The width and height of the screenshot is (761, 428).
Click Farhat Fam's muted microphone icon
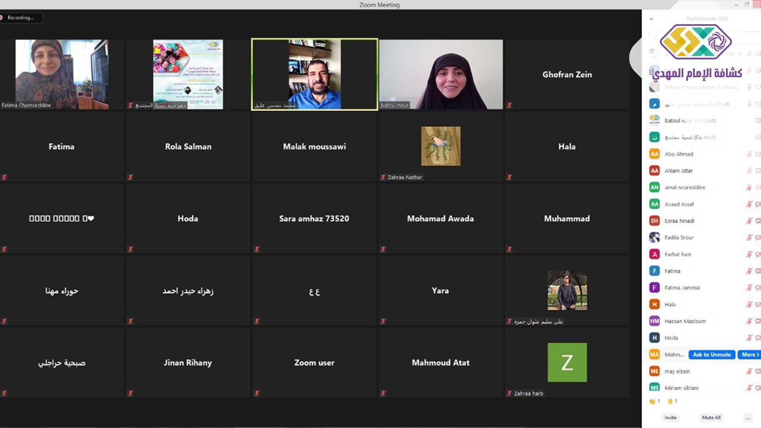tap(749, 254)
